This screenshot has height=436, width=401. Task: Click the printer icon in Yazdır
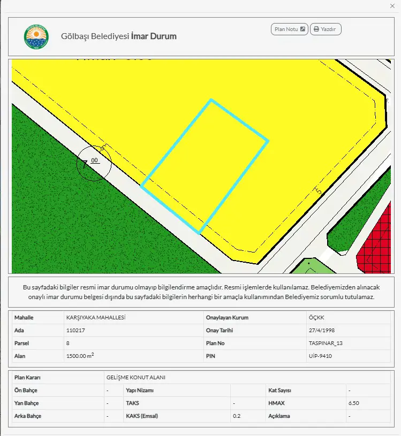pyautogui.click(x=316, y=29)
